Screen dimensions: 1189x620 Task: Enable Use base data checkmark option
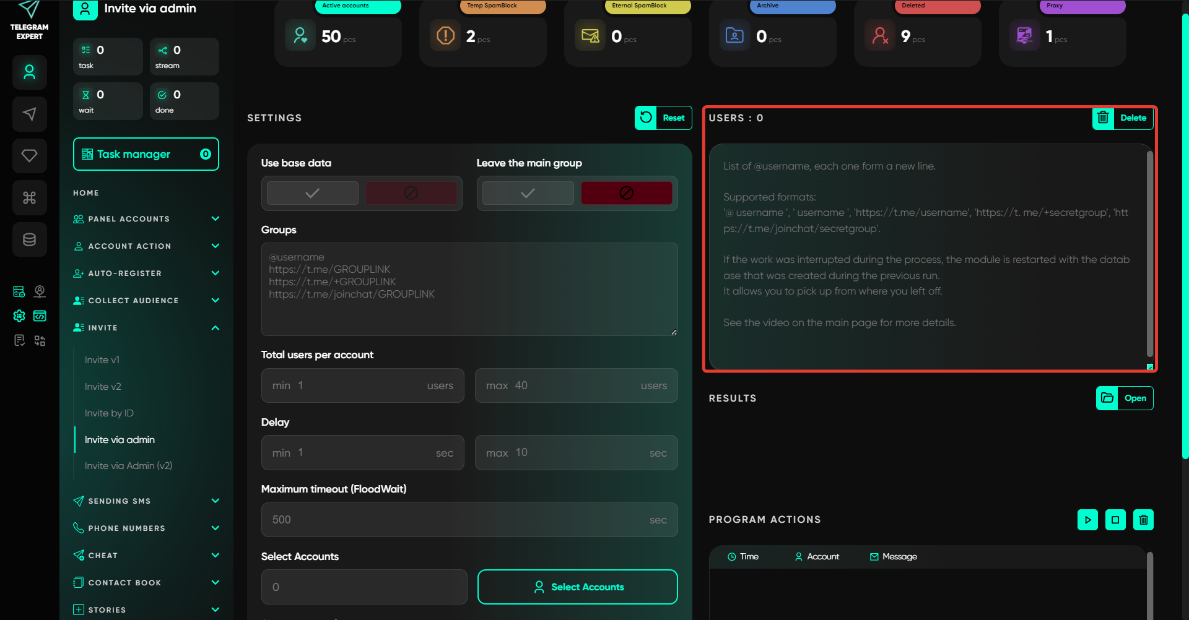click(x=313, y=193)
